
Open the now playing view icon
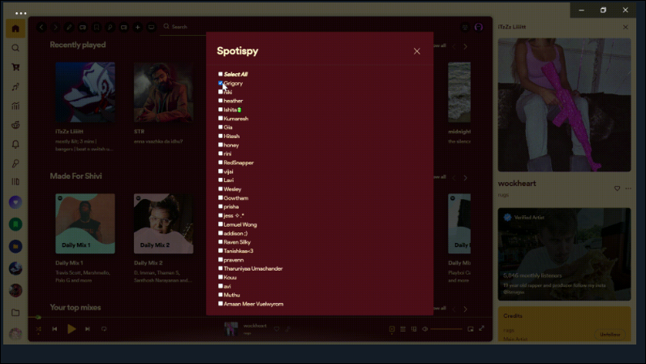pos(392,329)
